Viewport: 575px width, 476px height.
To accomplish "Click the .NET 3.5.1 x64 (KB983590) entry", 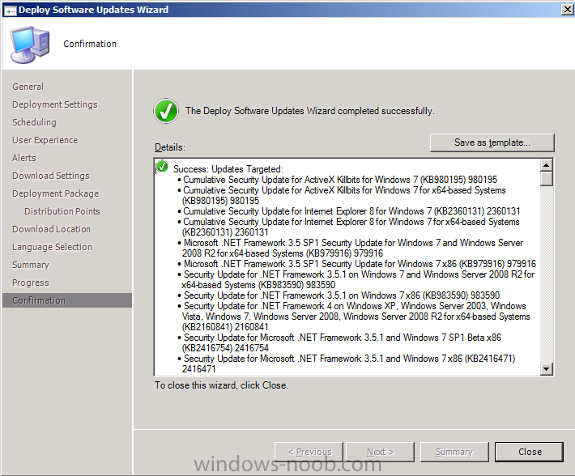I will [x=358, y=279].
